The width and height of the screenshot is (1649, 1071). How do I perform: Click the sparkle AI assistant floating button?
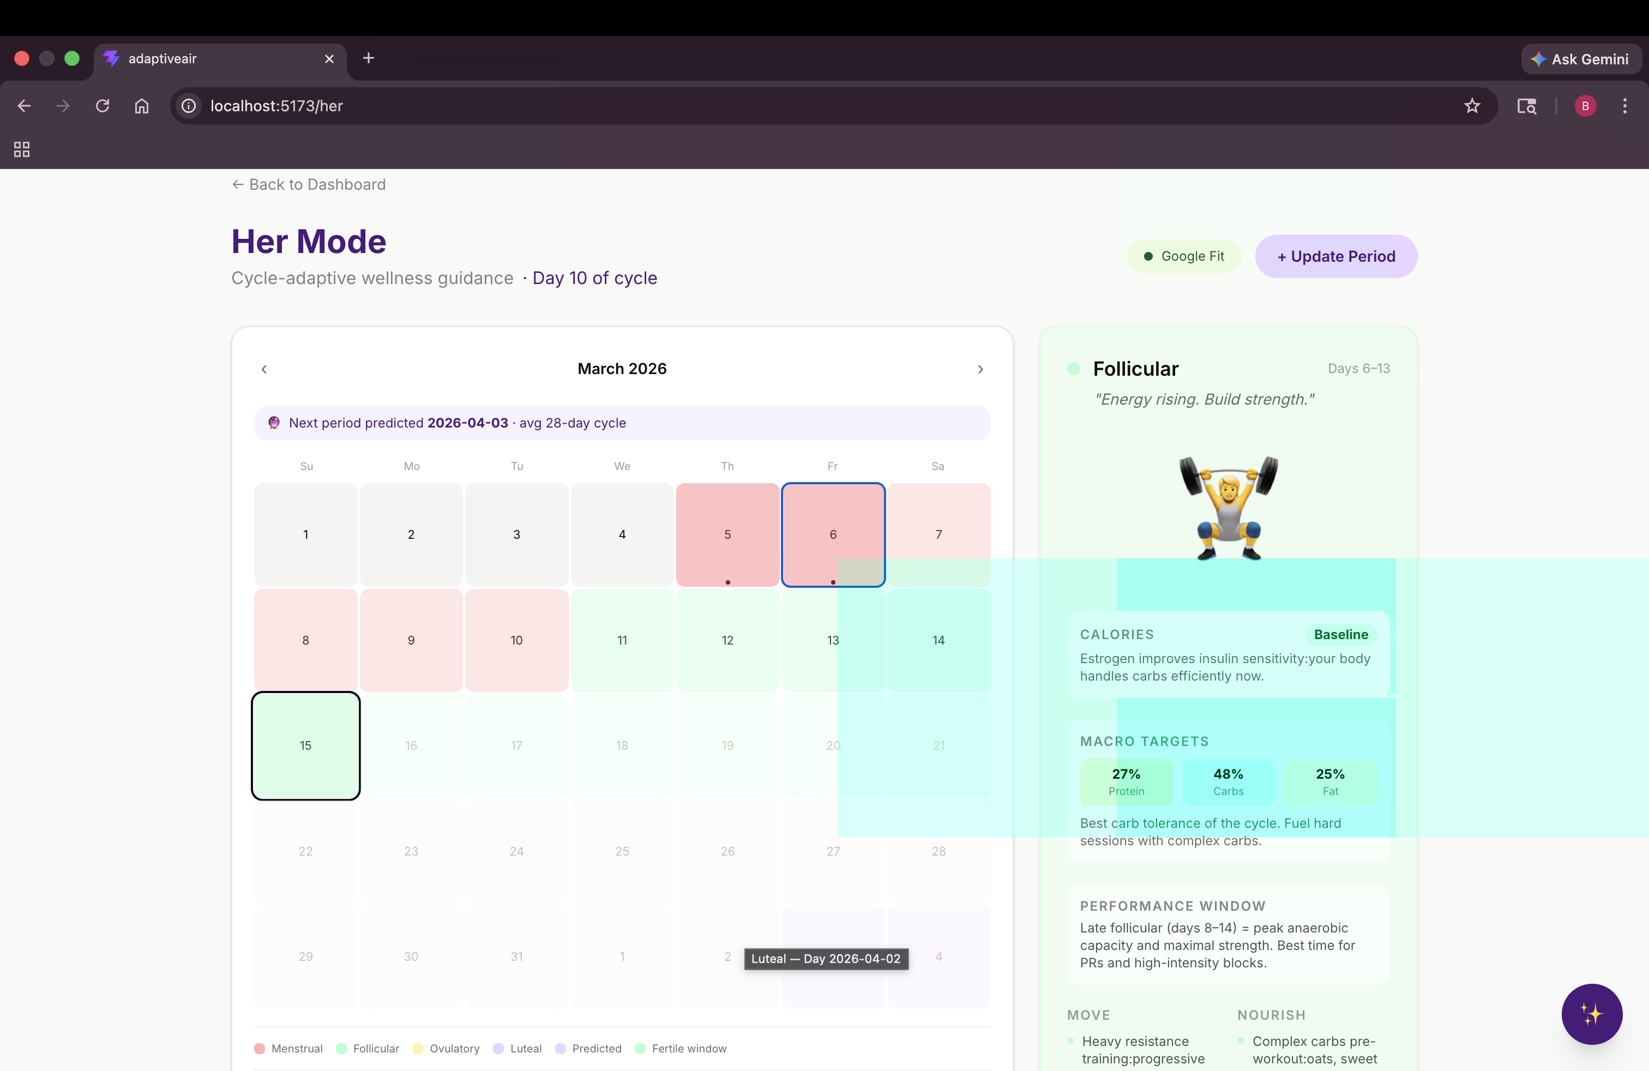(x=1592, y=1014)
